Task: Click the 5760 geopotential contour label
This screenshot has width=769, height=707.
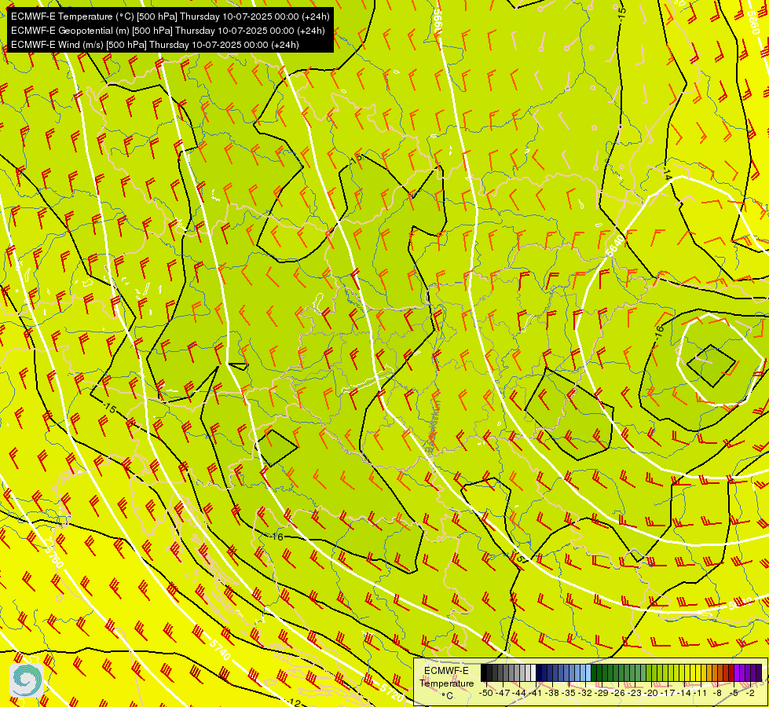Action: point(53,552)
